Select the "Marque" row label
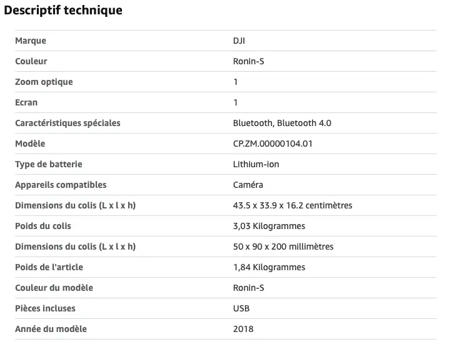Image resolution: width=454 pixels, height=342 pixels. coord(31,41)
